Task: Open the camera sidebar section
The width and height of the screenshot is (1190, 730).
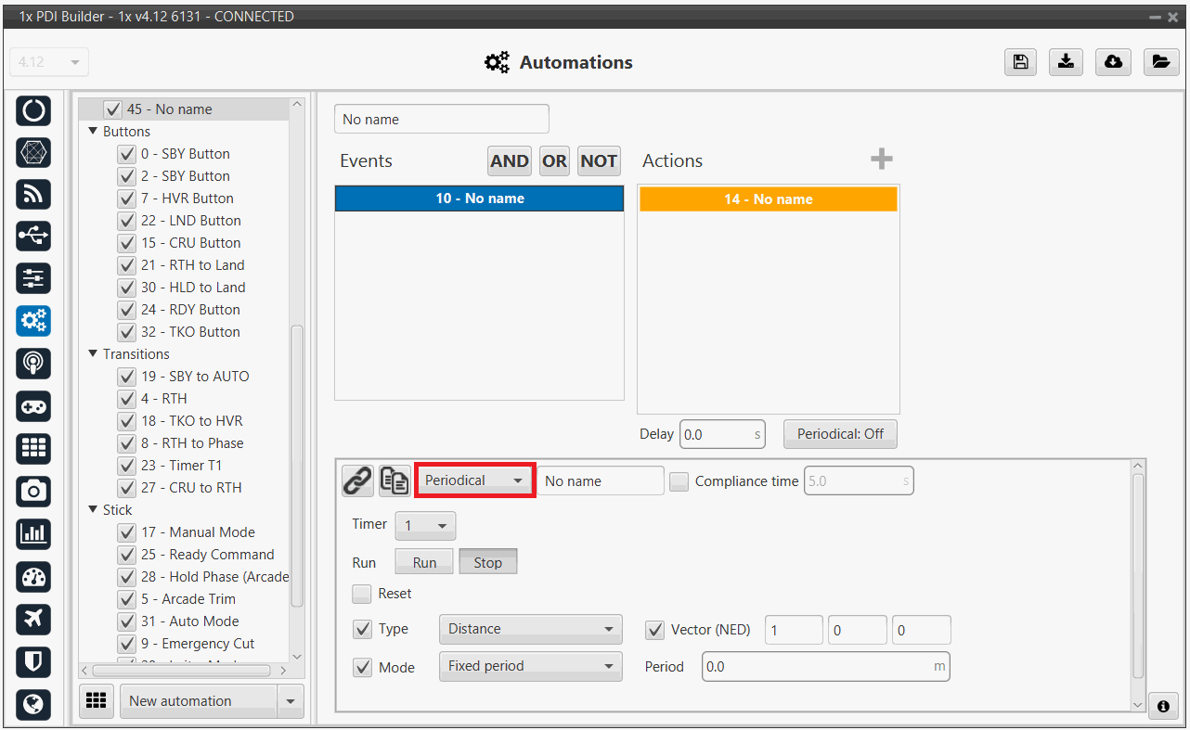Action: (x=33, y=491)
